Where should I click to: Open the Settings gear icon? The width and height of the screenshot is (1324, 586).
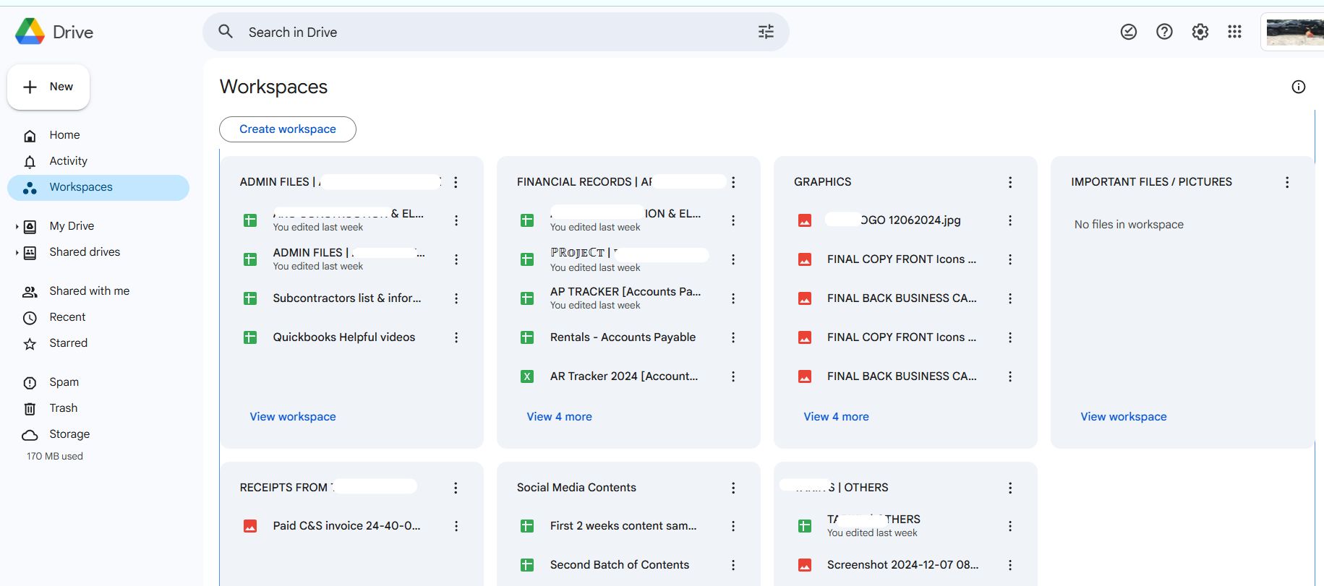point(1200,32)
